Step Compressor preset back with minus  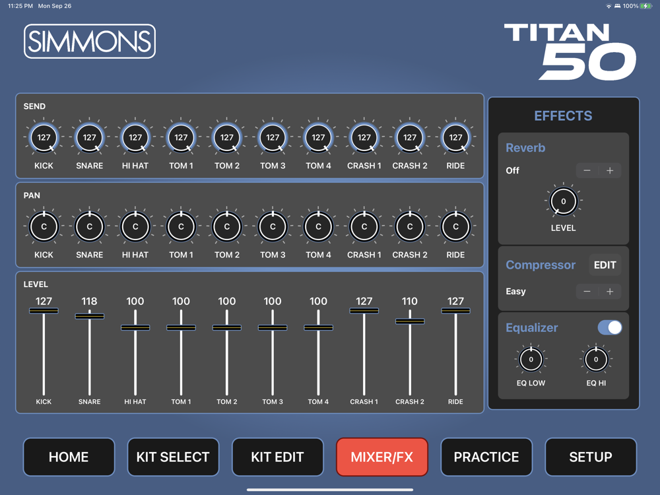click(x=587, y=291)
